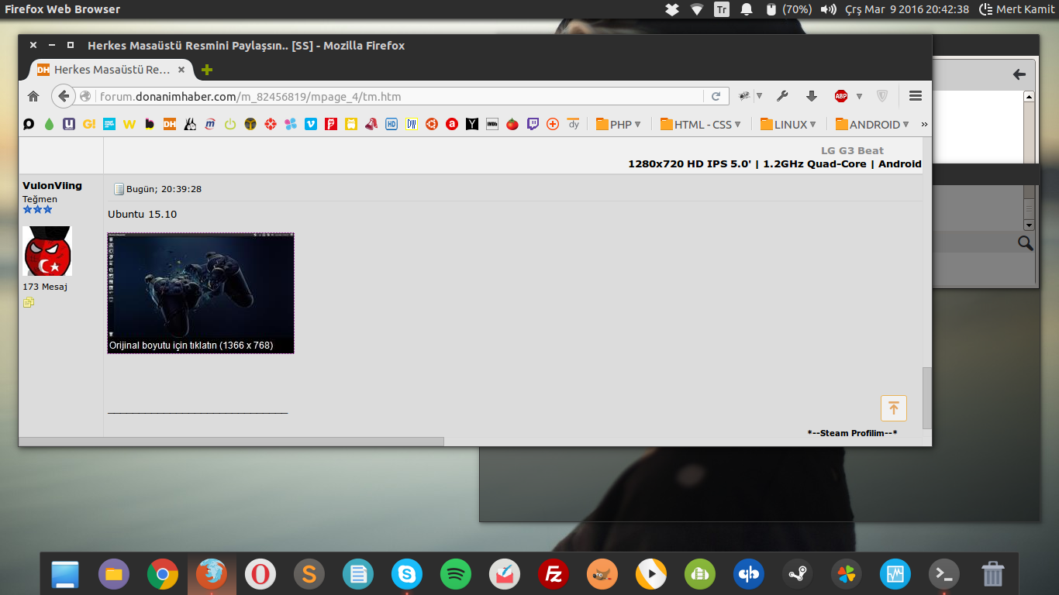Open the VulonViing username profile
The height and width of the screenshot is (595, 1059).
[52, 186]
